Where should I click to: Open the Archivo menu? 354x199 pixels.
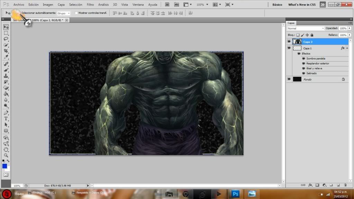coord(19,4)
